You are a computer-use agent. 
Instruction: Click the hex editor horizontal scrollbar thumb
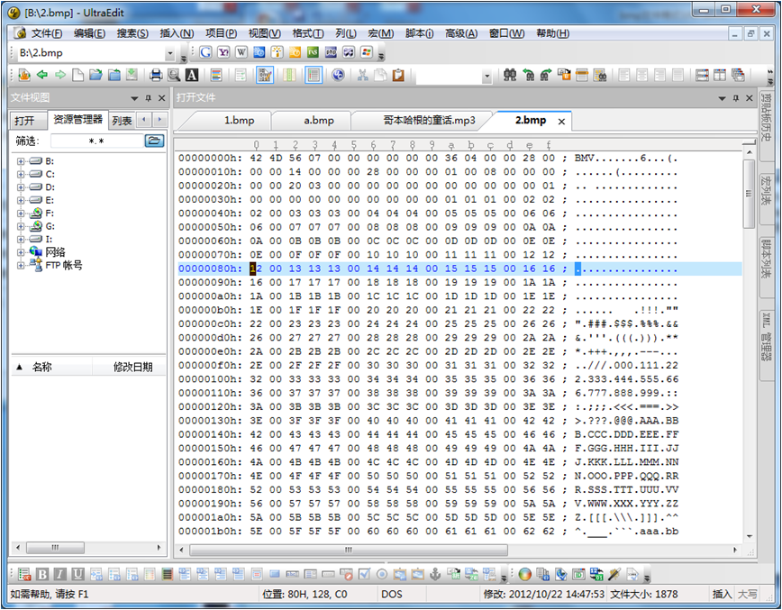349,550
